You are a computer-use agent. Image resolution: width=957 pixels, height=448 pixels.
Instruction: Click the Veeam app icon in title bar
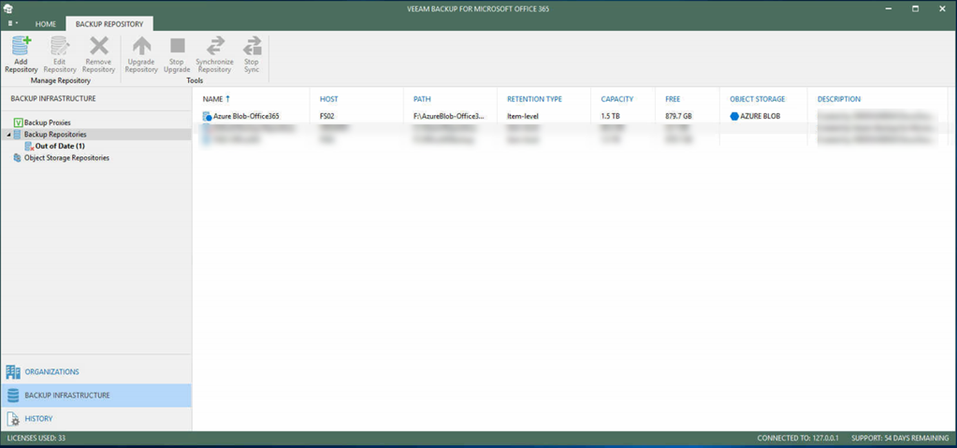click(8, 9)
